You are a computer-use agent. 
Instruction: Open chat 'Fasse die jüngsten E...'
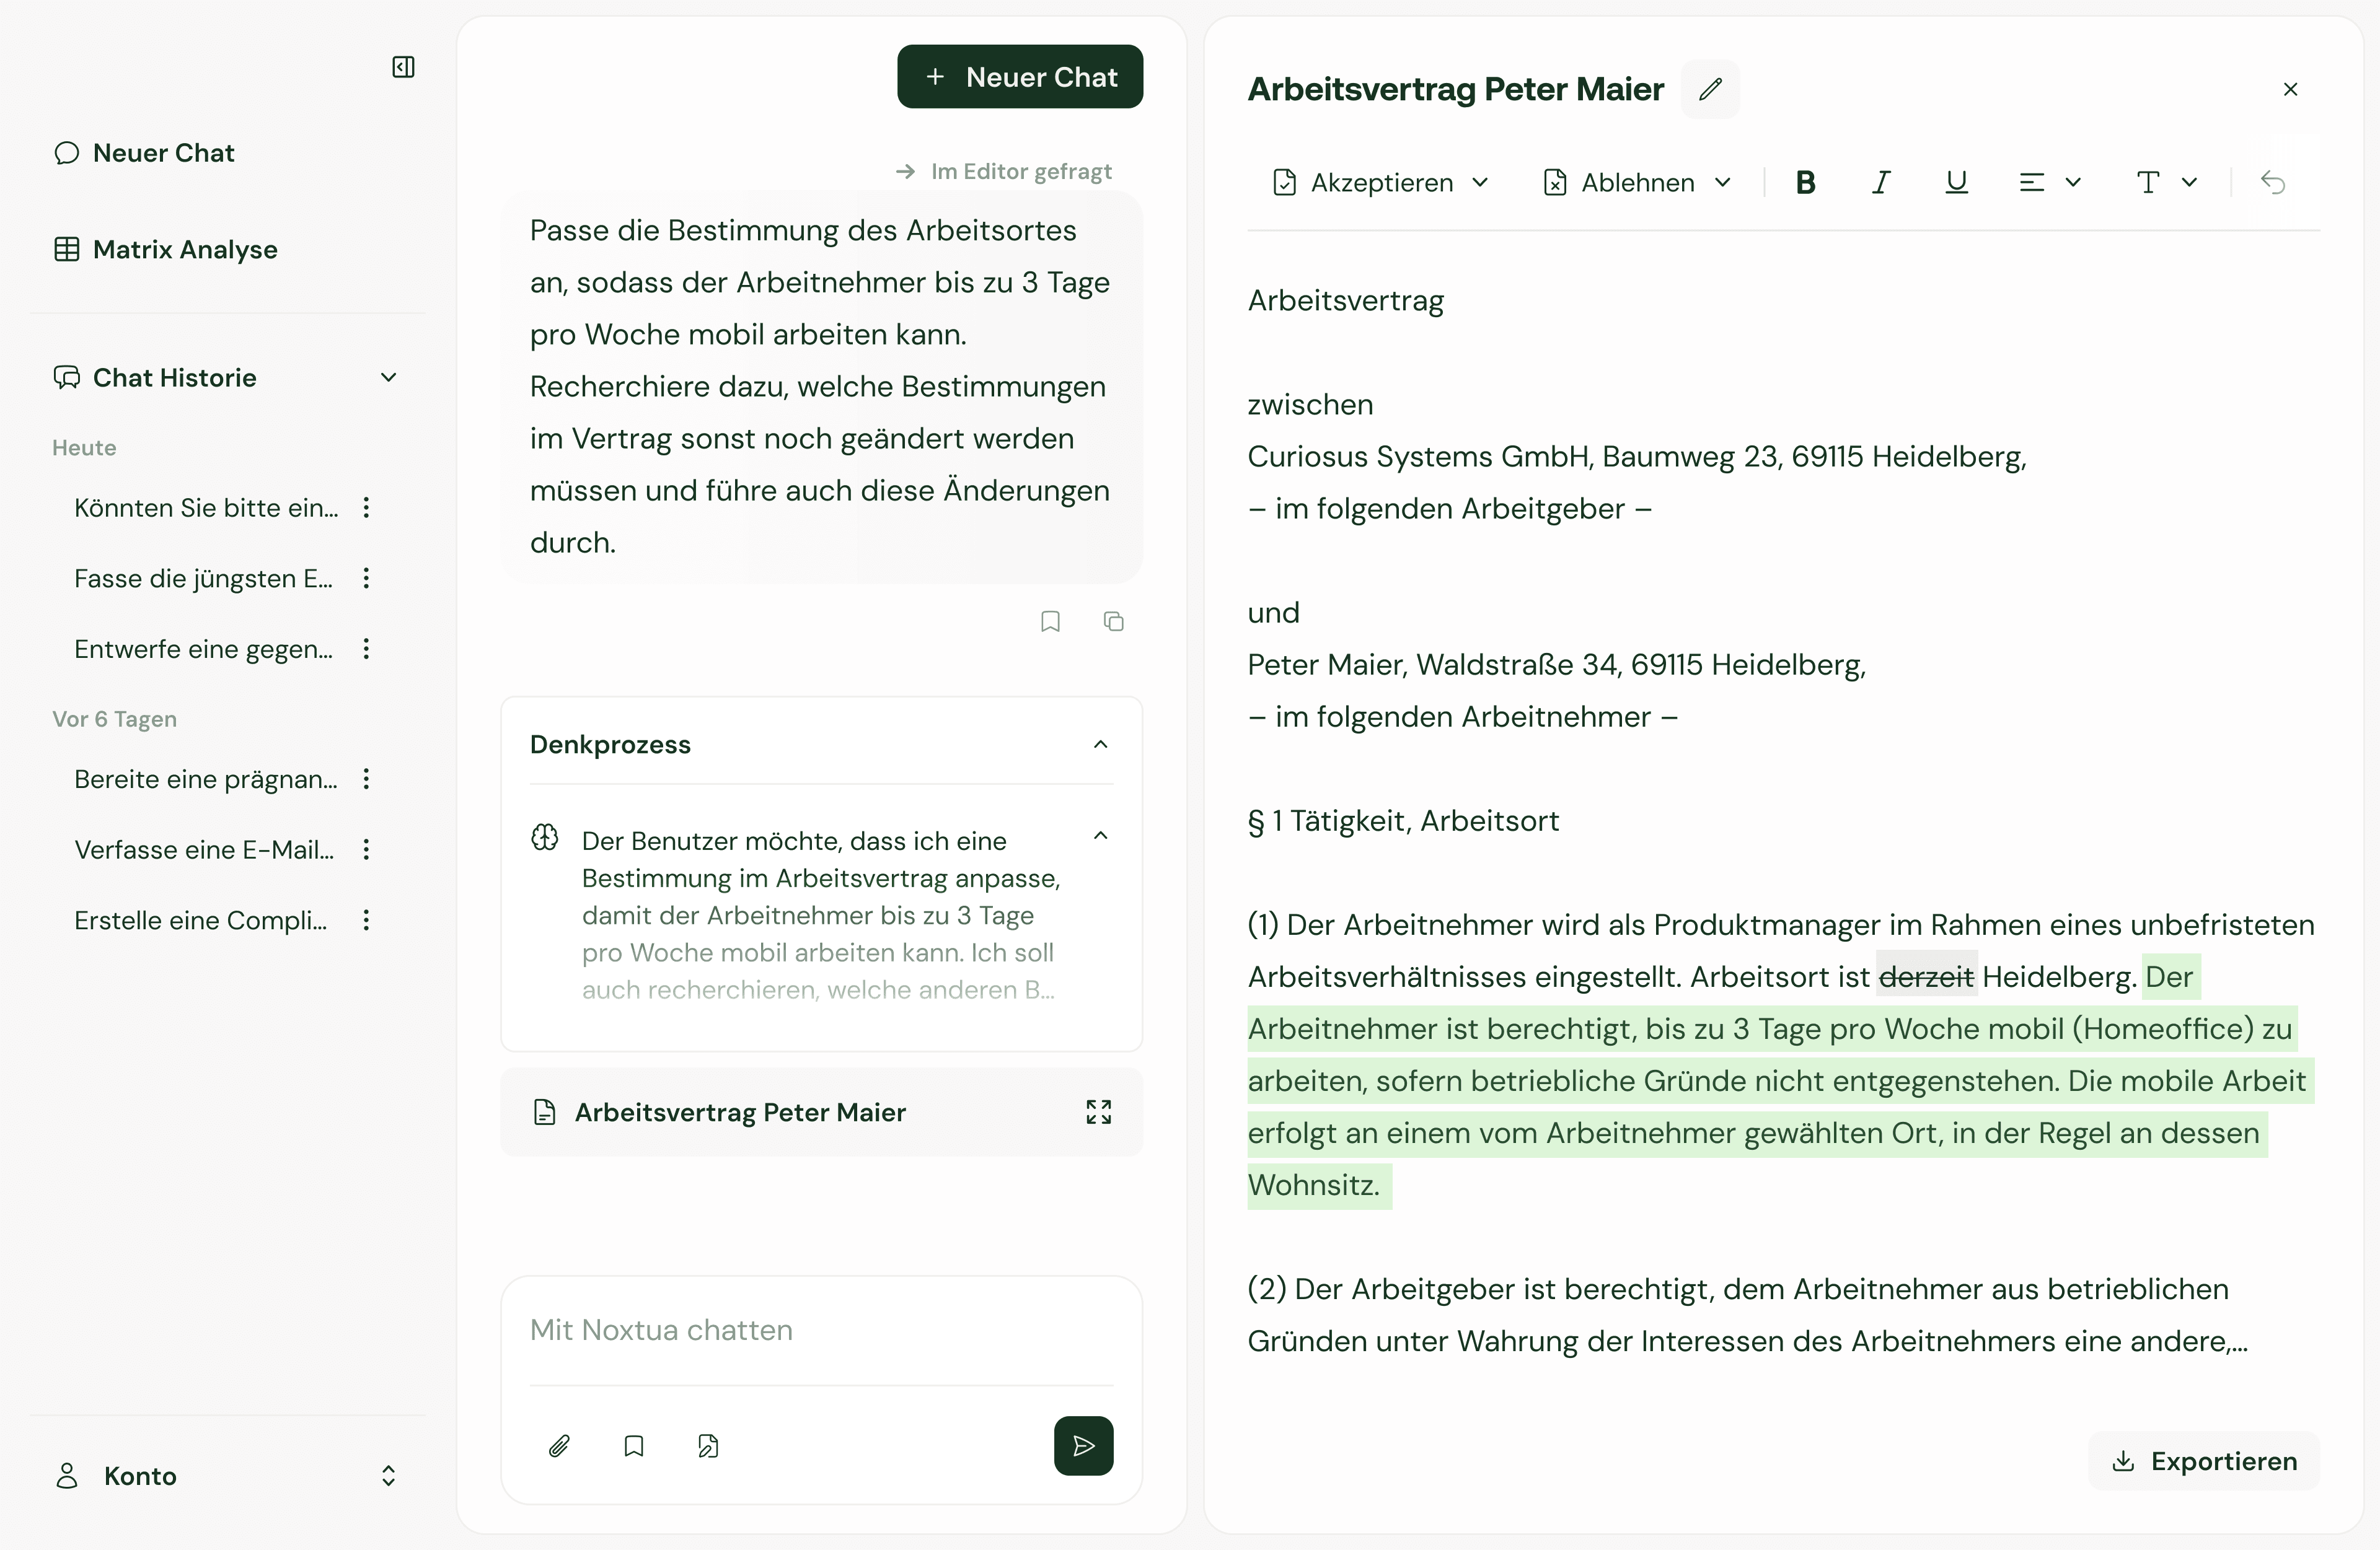pyautogui.click(x=203, y=579)
